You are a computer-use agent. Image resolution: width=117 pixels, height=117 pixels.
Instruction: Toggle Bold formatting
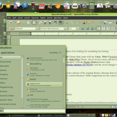click(x=83, y=28)
